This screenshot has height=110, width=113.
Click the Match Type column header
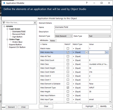click(x=80, y=44)
